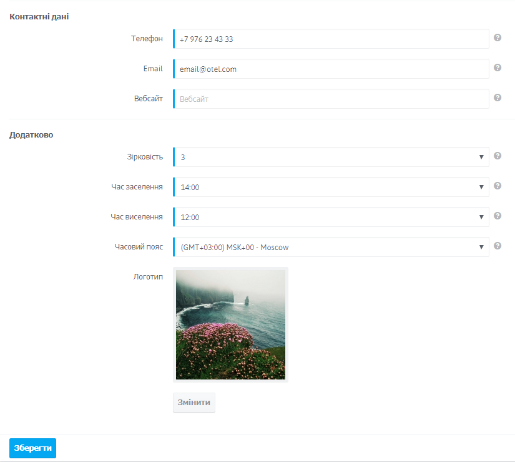Click the empty Вебсайт input field

point(331,99)
